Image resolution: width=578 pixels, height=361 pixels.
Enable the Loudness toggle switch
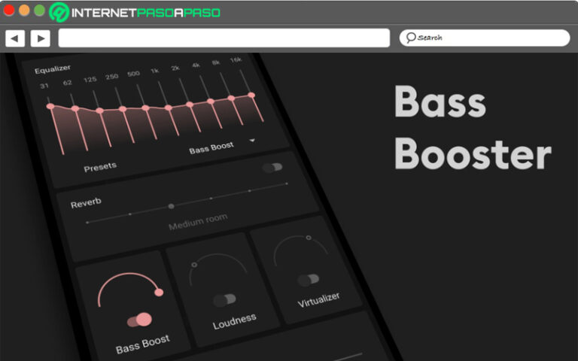click(x=224, y=300)
